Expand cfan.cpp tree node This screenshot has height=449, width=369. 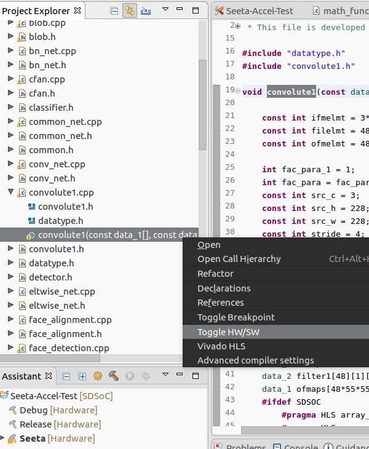(10, 79)
